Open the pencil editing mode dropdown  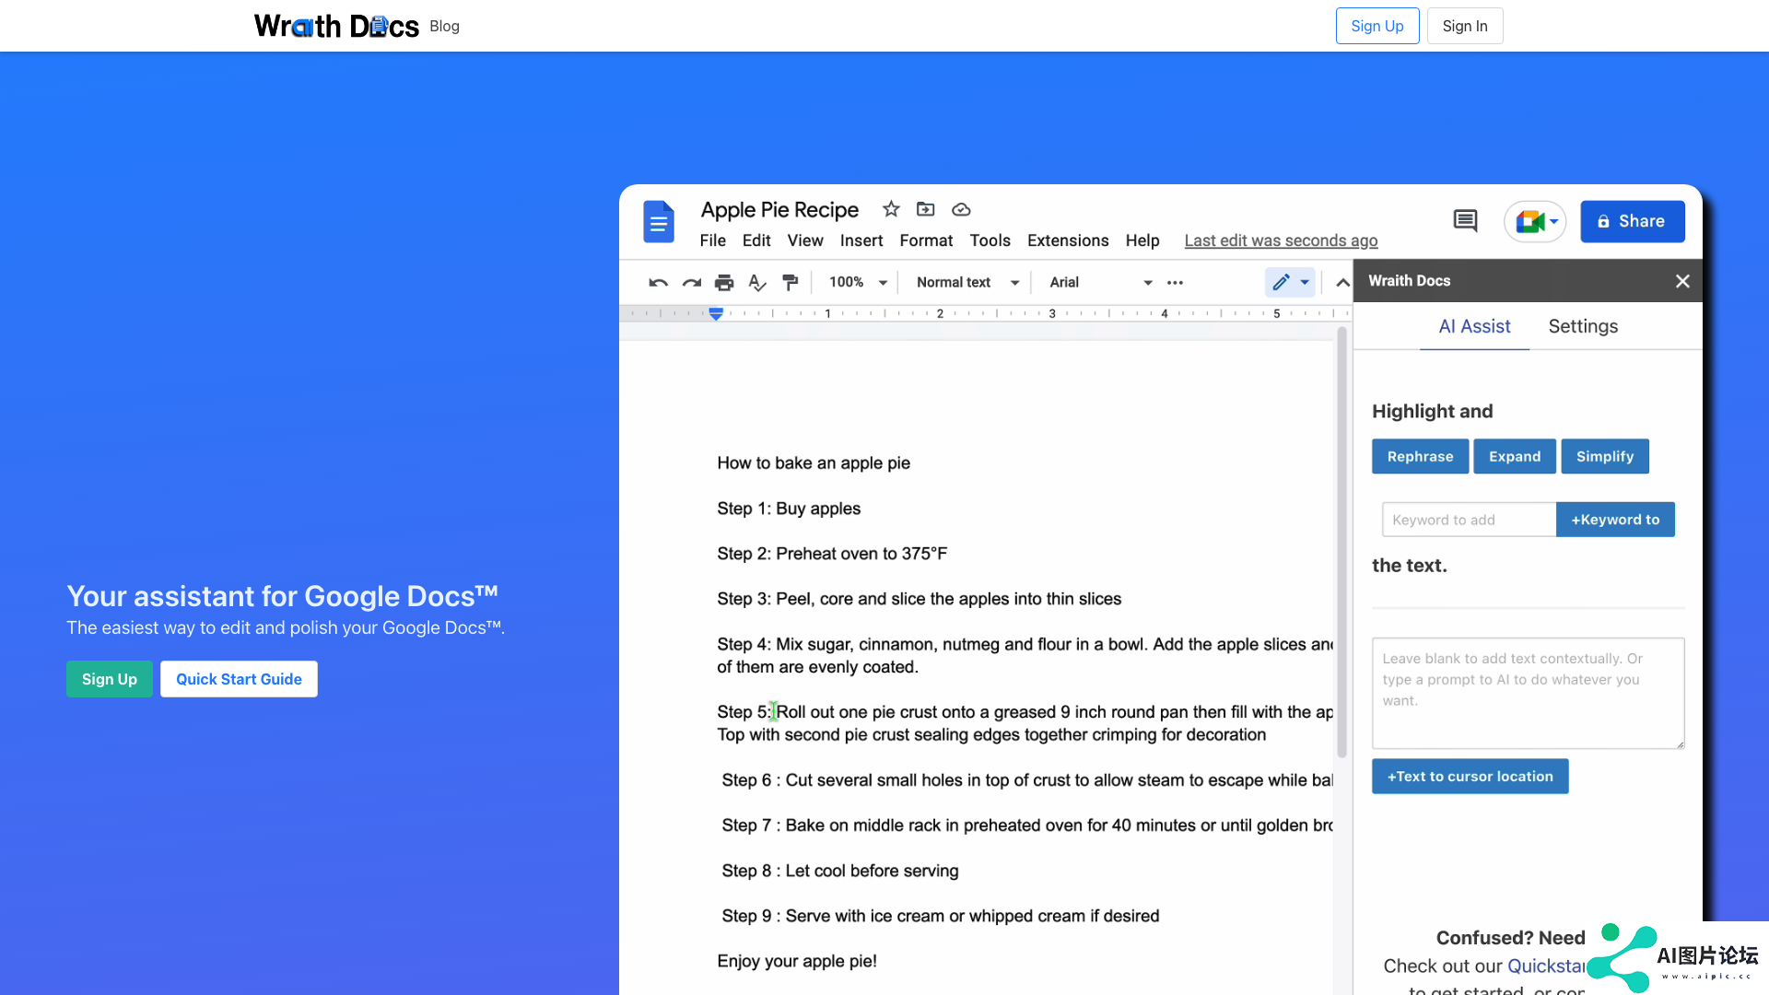point(1291,283)
